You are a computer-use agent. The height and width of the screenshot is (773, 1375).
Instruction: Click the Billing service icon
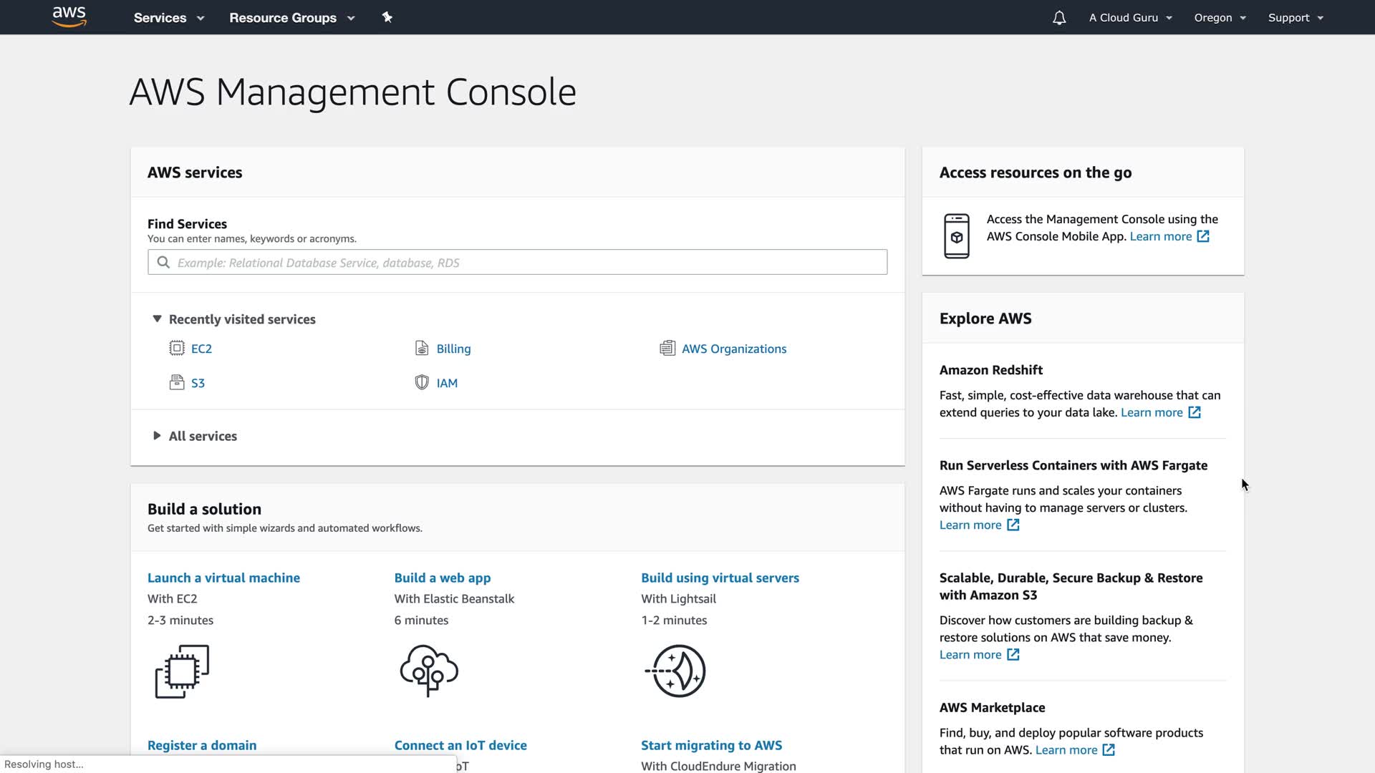tap(422, 349)
